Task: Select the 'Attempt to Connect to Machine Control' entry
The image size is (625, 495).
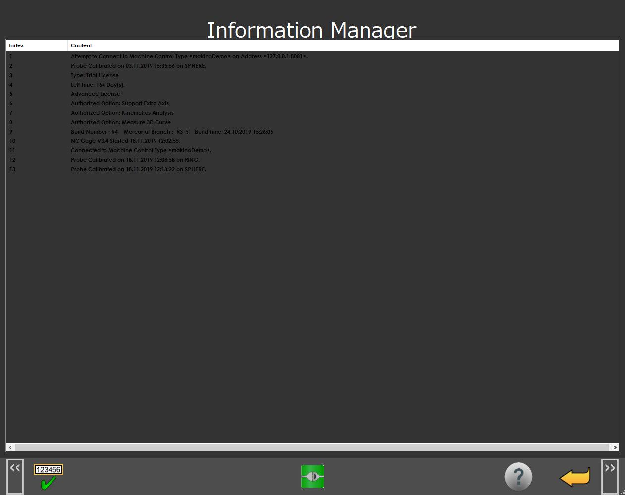Action: tap(189, 56)
